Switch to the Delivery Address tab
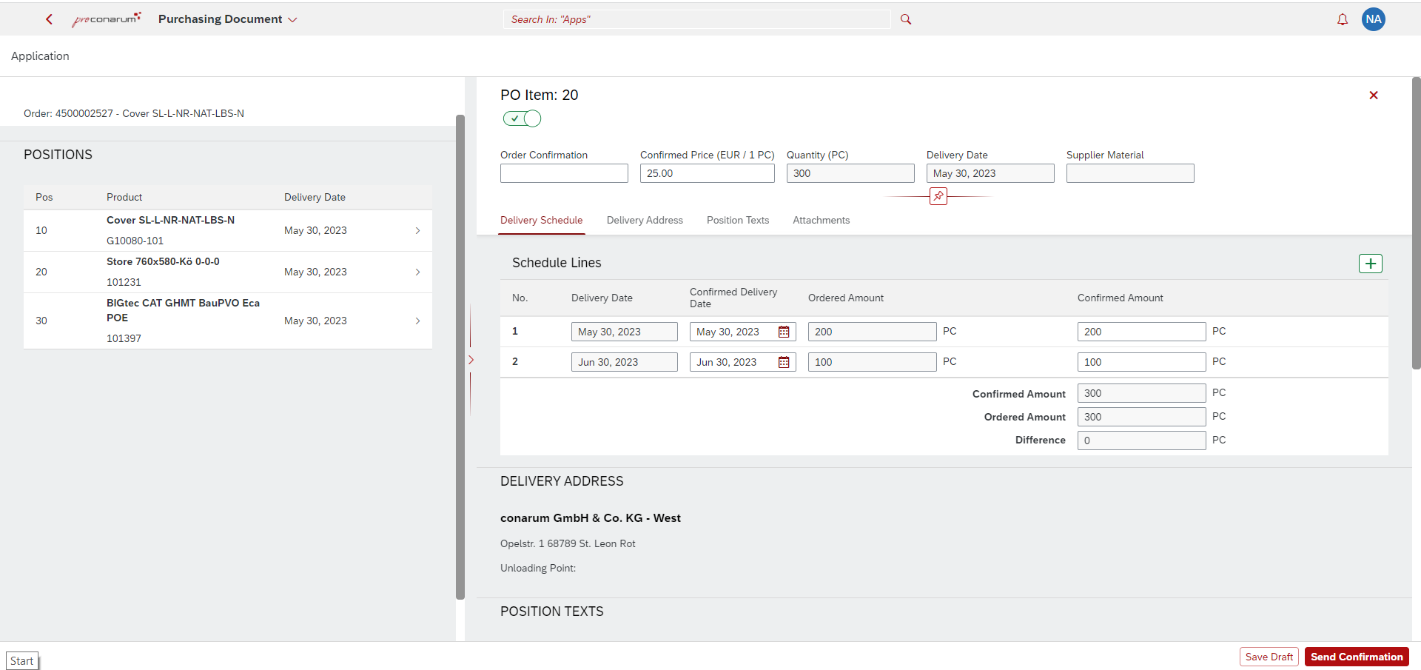 (644, 221)
